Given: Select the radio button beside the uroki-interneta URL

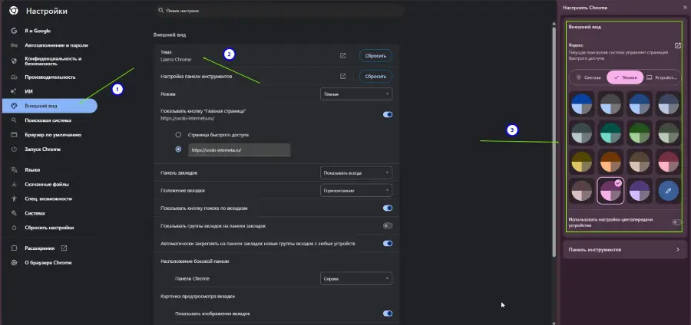Looking at the screenshot, I should [x=178, y=149].
